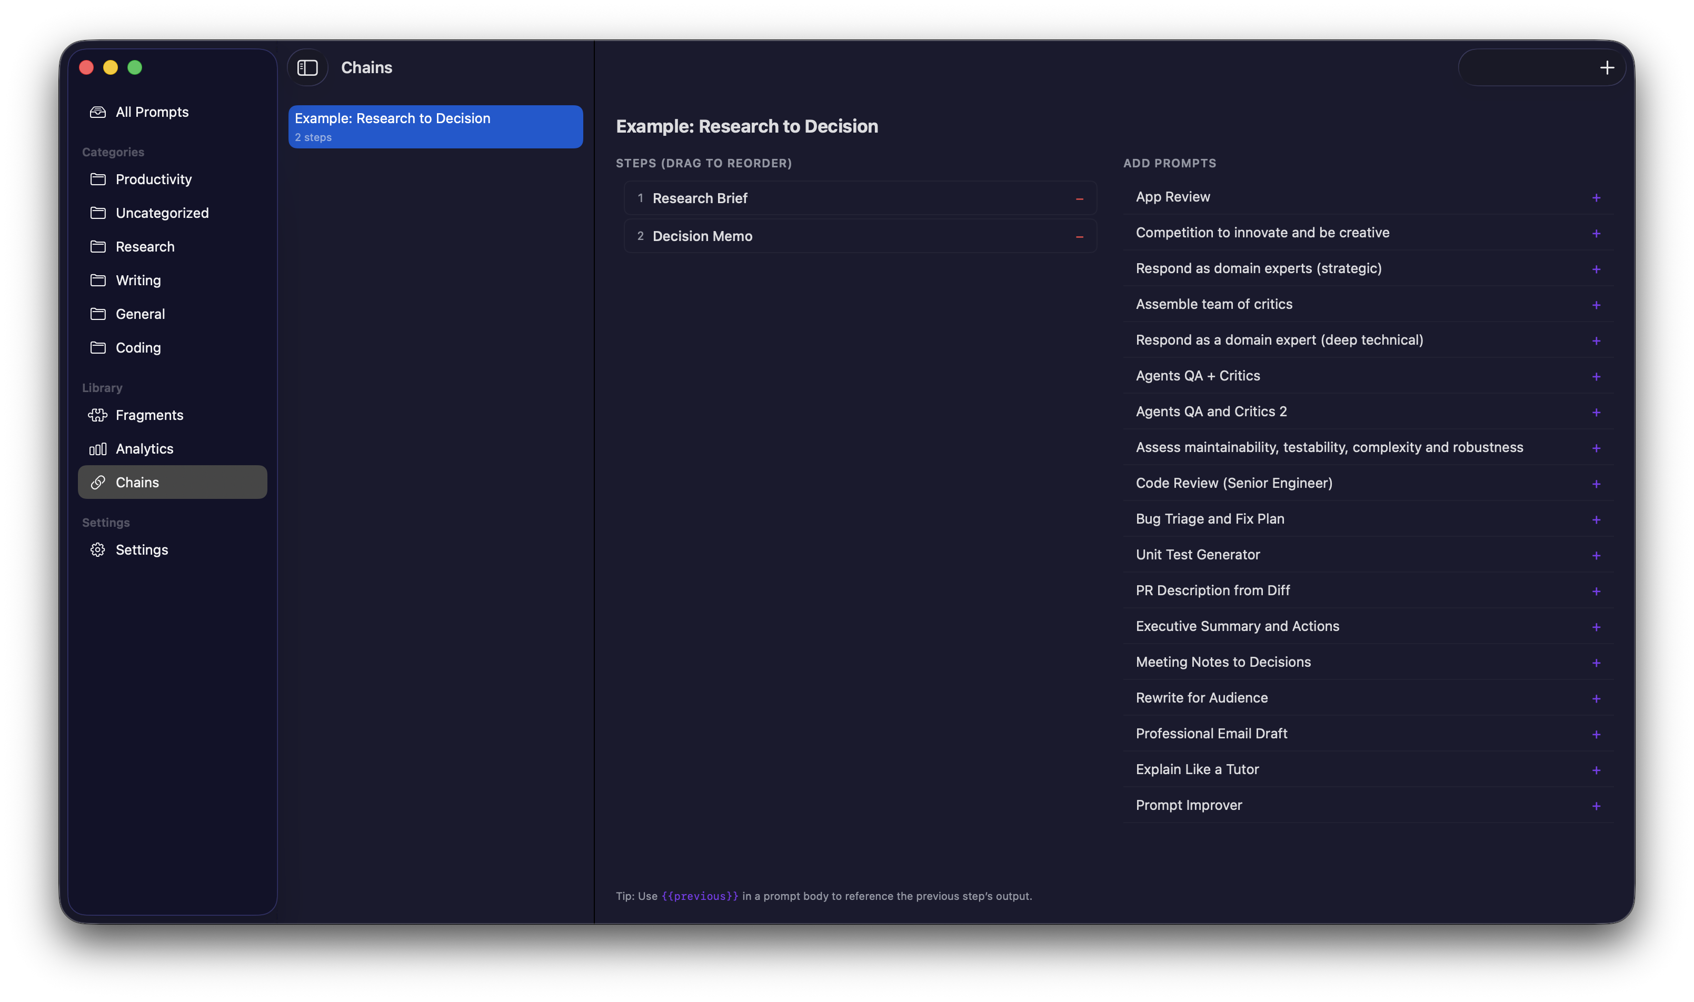Click the Writing folder icon
Screen dimensions: 1694x1002
tap(98, 280)
